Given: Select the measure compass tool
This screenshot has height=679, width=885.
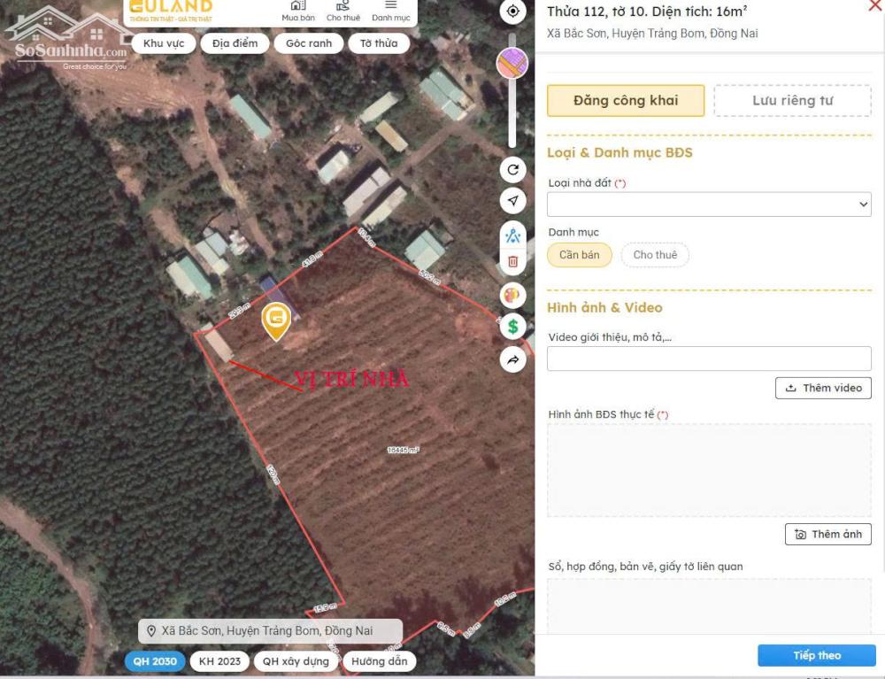Looking at the screenshot, I should pos(512,236).
